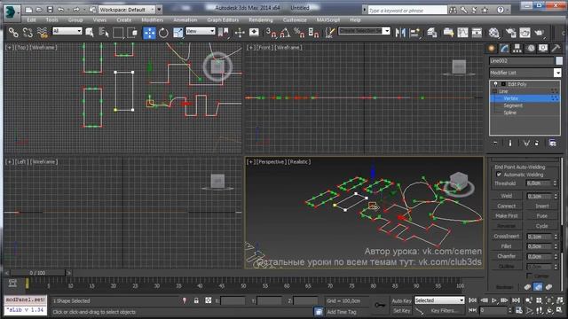Open the MAXScript menu

328,19
